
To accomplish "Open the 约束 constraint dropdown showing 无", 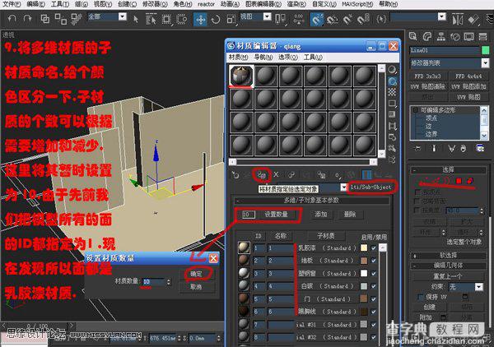I will pos(479,287).
